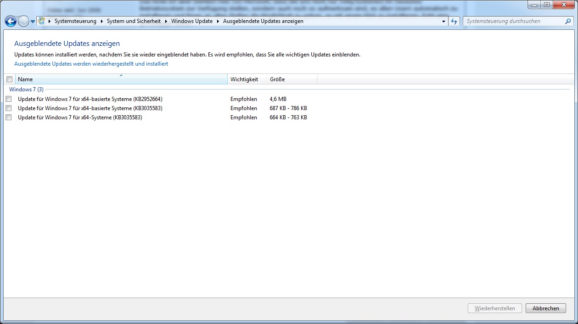Click Empfohlen in the KB2952664 row
The image size is (578, 324).
[x=244, y=99]
